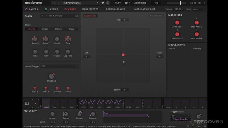The image size is (228, 128).
Task: Open the ZONES & SCALES tab
Action: point(115,9)
